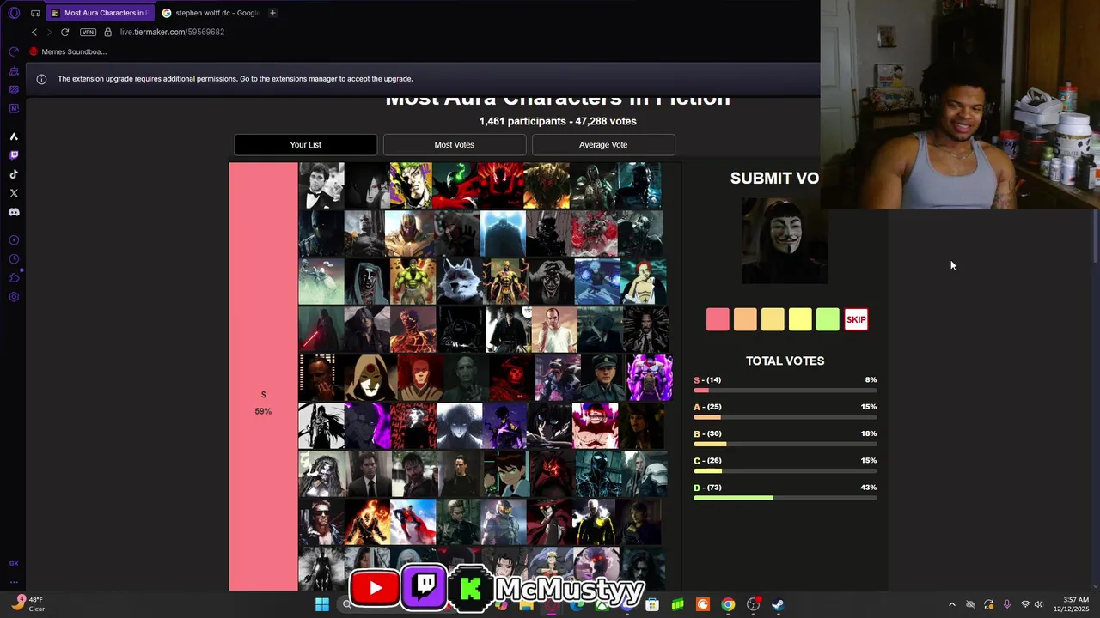Image resolution: width=1100 pixels, height=618 pixels.
Task: Open the Windows Start menu
Action: [322, 604]
